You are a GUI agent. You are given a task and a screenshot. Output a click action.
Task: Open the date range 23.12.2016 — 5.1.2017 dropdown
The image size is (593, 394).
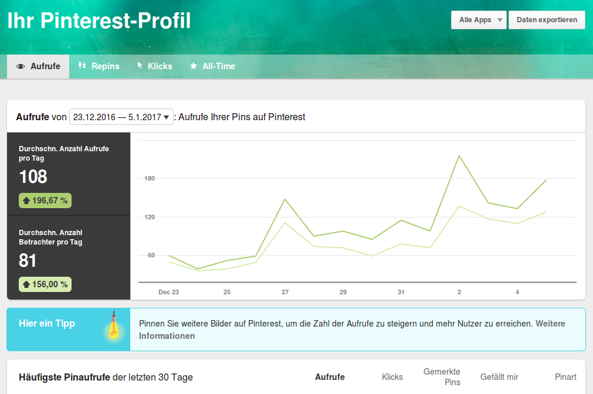click(x=121, y=117)
